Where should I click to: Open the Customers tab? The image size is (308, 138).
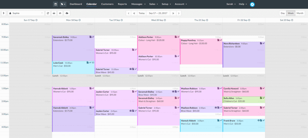[x=107, y=4]
